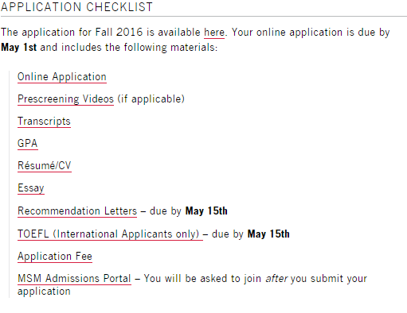Visit the Essay link

point(31,188)
